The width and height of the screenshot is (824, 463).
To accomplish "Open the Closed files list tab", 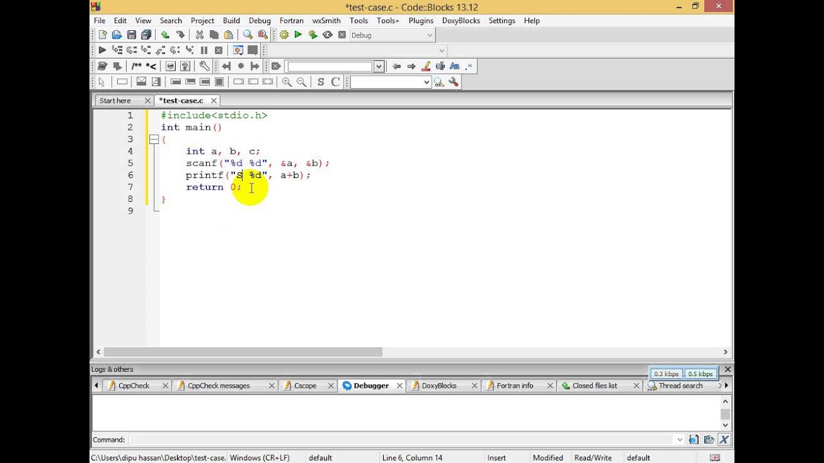I will click(595, 386).
